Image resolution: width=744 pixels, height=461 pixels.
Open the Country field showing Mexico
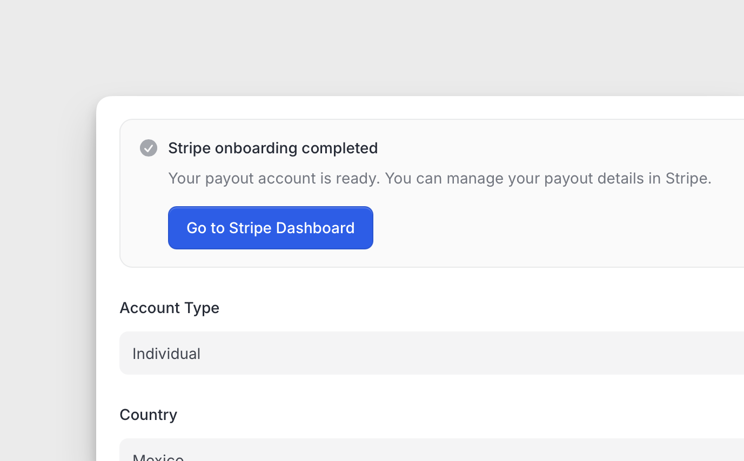click(432, 452)
